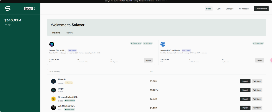Click the APY 9.46 % label
Image resolution: width=272 pixels, height=112 pixels.
click(x=72, y=50)
